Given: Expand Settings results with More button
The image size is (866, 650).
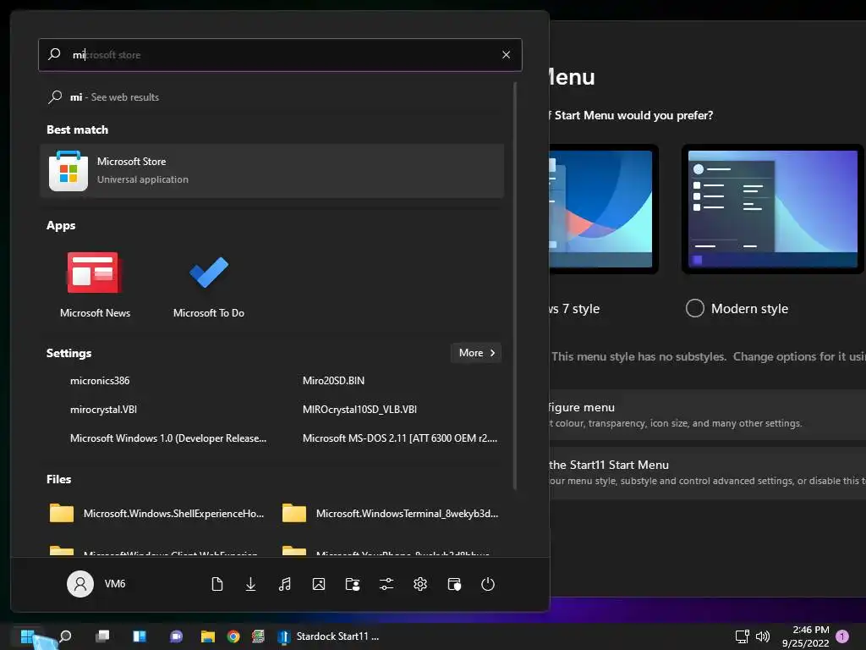Looking at the screenshot, I should click(476, 353).
